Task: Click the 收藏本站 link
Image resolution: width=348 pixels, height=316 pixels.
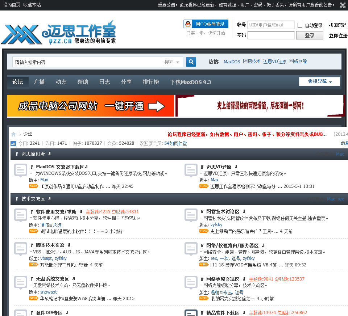Action: pos(32,5)
